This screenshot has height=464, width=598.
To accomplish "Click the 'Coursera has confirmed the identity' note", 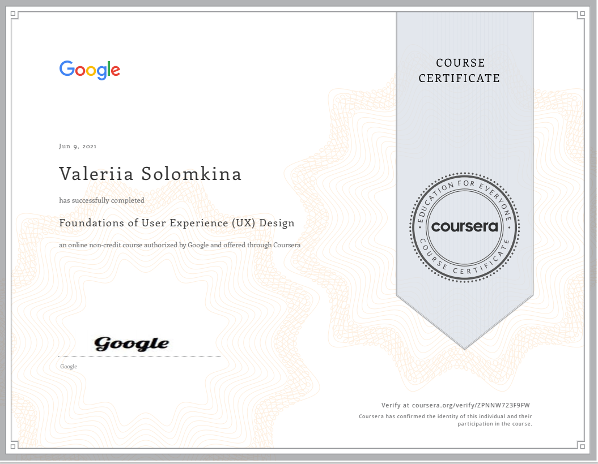I will 445,420.
